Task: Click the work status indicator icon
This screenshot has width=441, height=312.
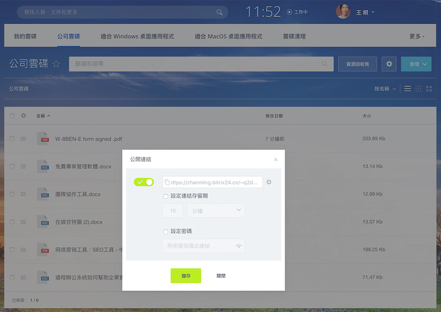Action: click(289, 12)
